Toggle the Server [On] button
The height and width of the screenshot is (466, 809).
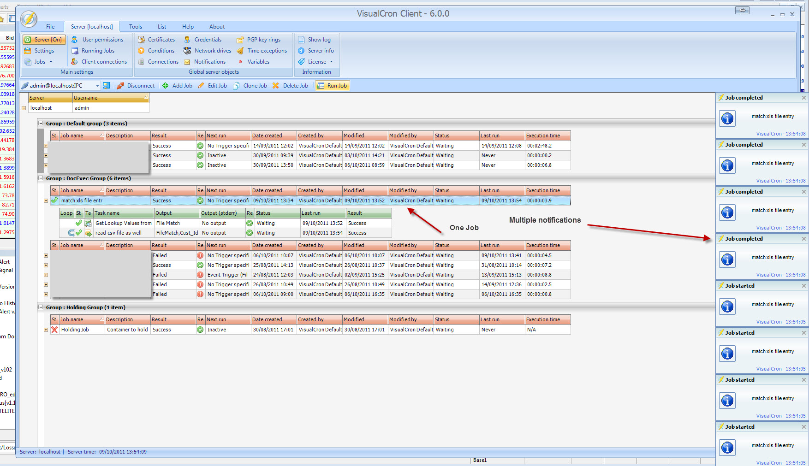point(44,40)
